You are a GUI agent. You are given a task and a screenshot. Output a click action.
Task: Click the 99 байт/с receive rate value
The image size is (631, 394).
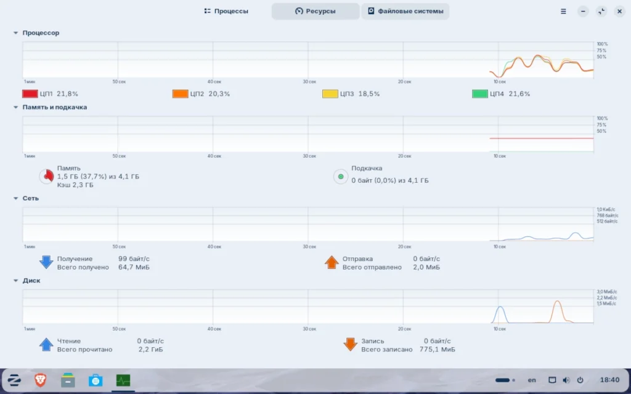point(134,259)
